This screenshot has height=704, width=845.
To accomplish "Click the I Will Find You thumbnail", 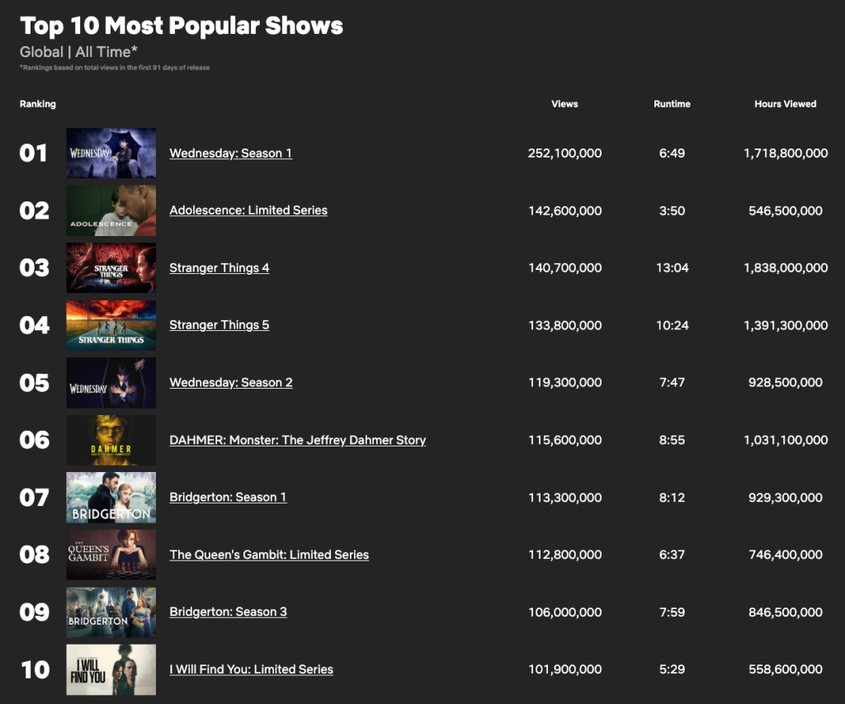I will point(111,669).
